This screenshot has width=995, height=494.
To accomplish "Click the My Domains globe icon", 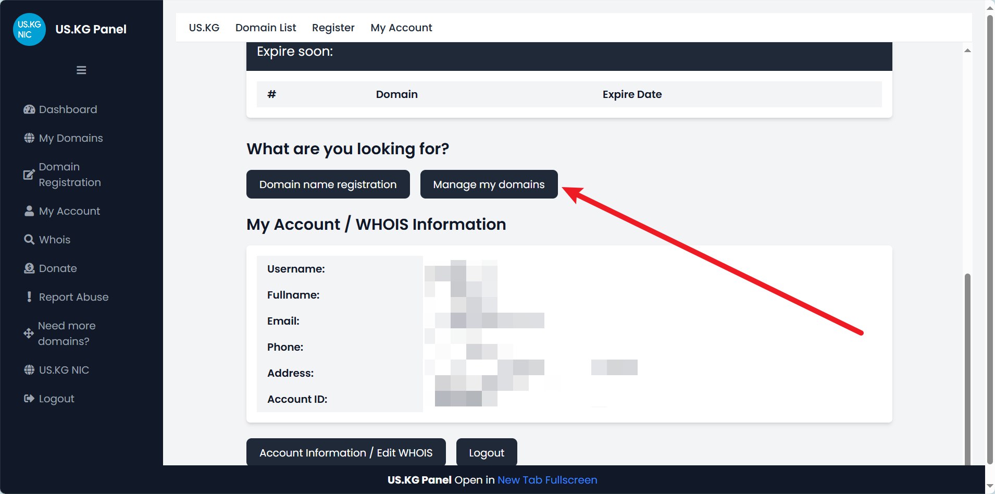I will (x=29, y=138).
